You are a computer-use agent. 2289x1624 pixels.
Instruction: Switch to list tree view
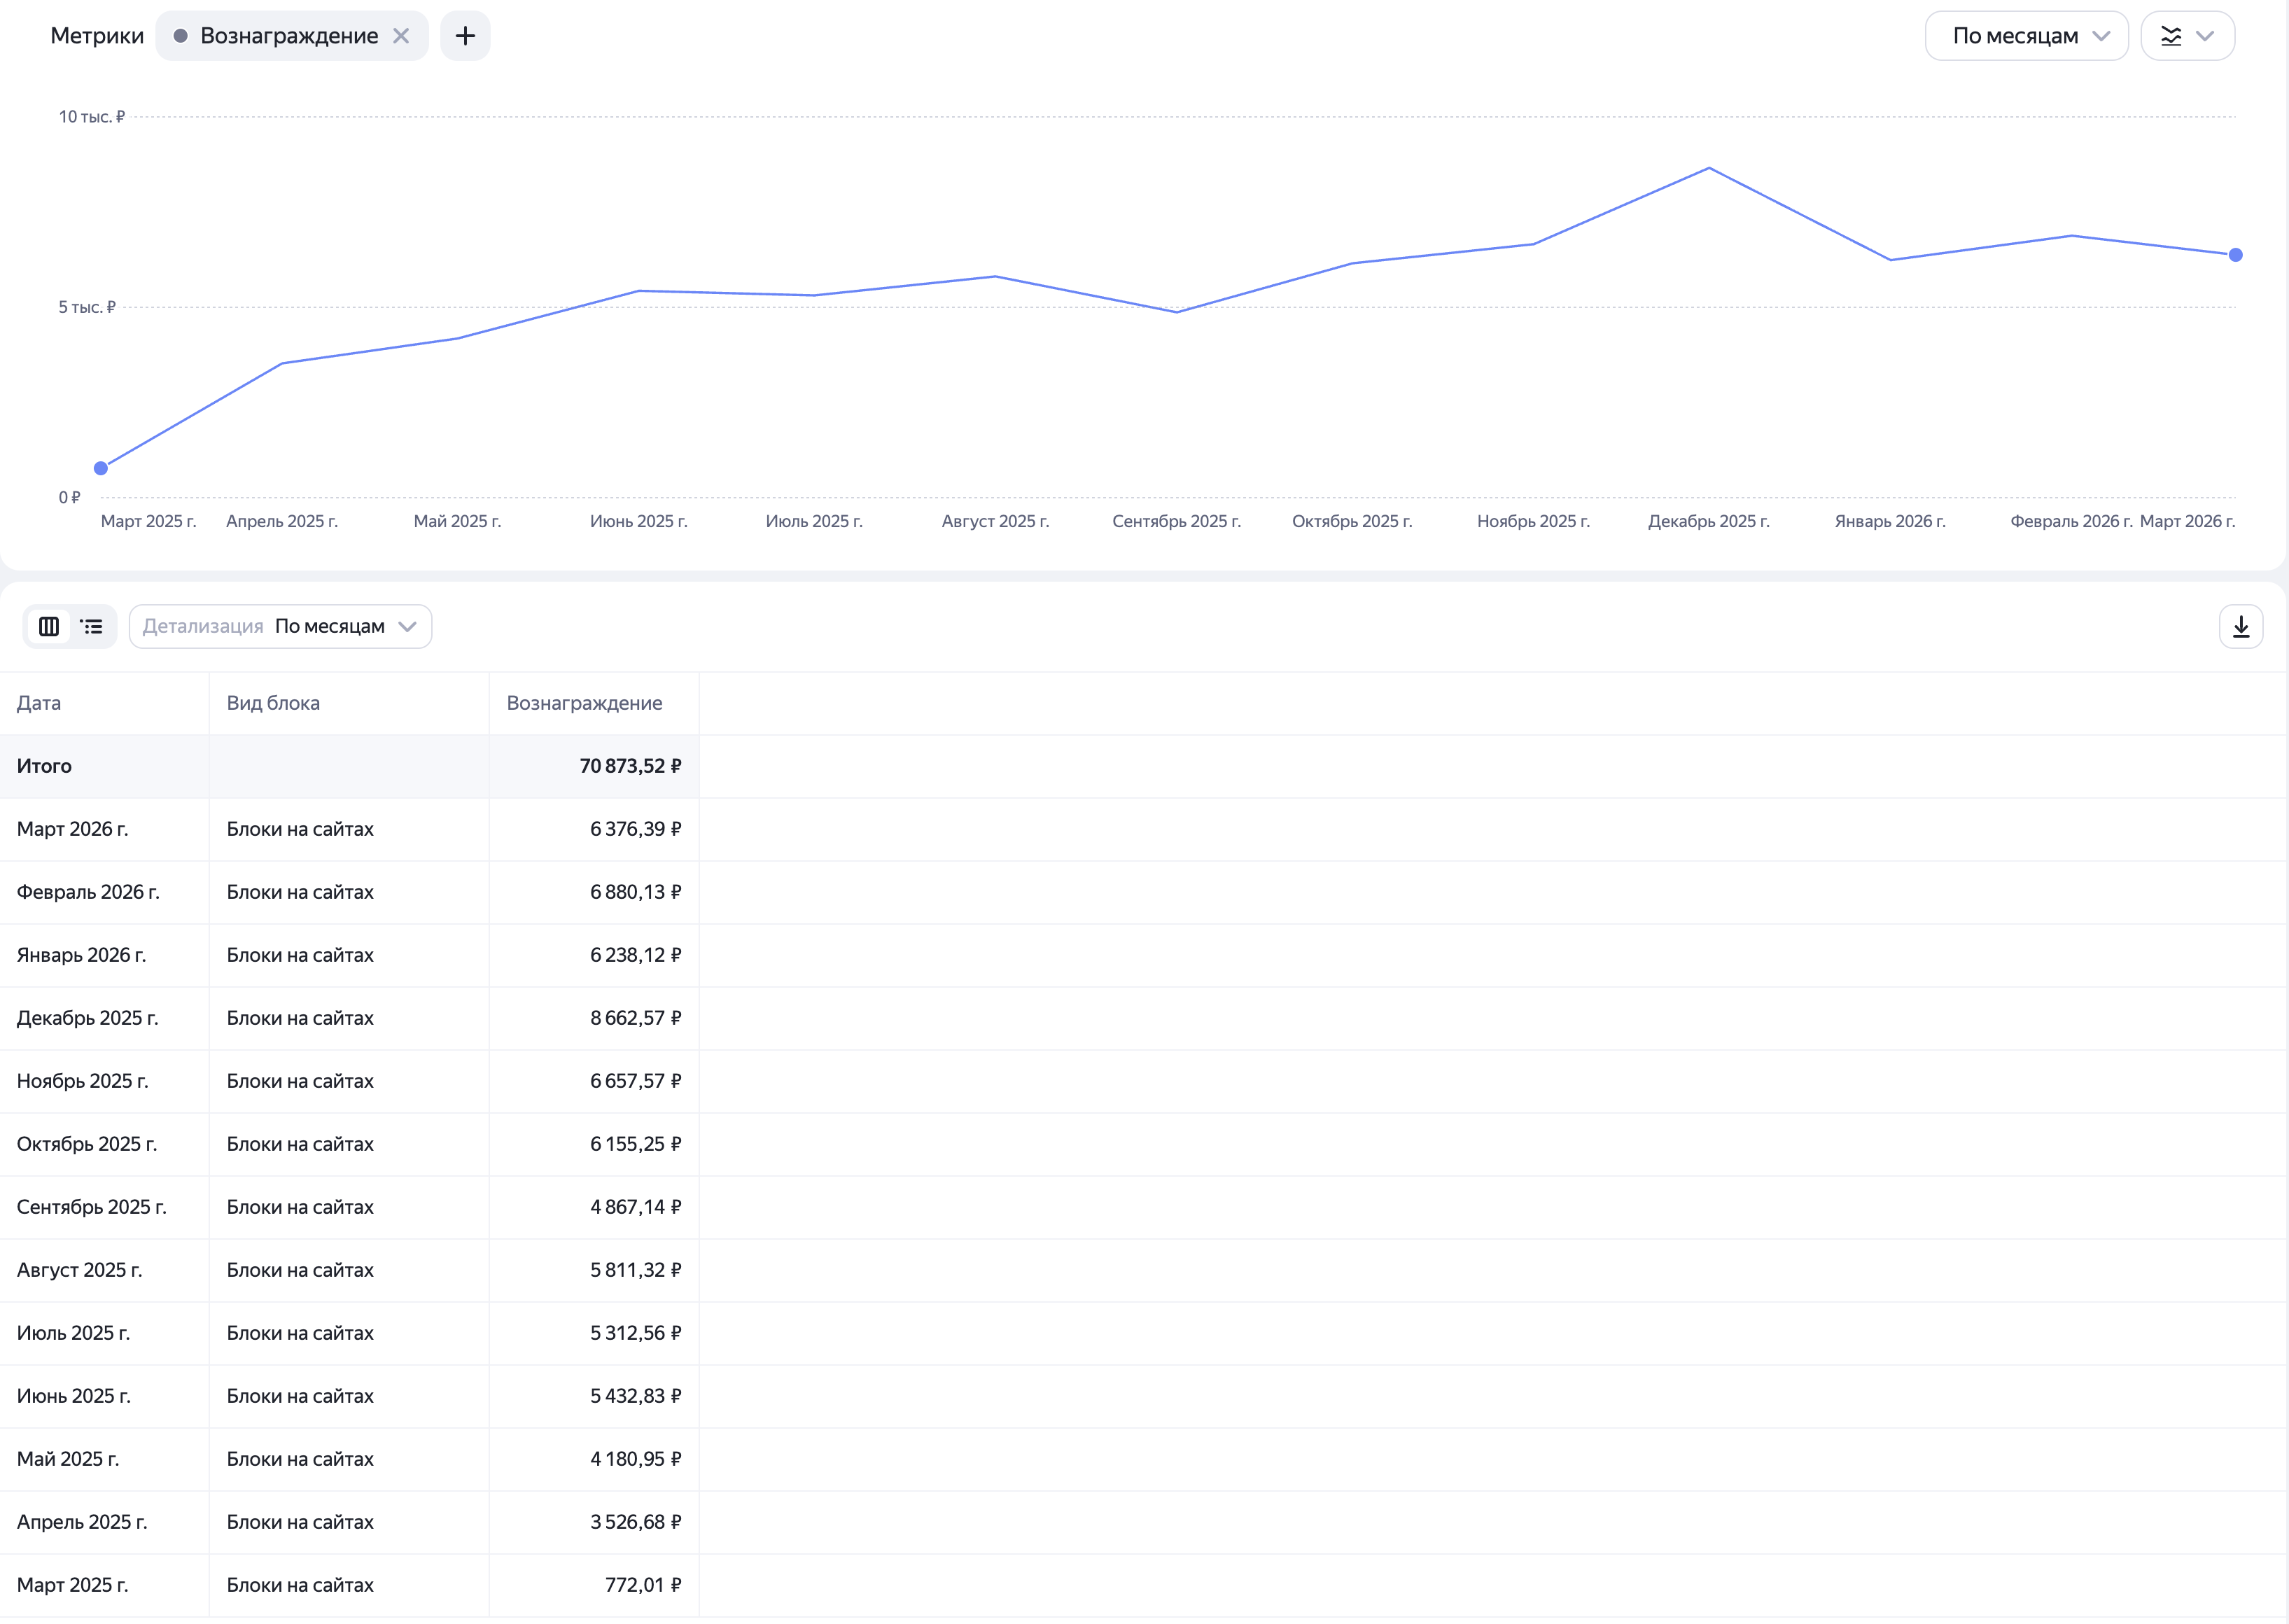[92, 626]
